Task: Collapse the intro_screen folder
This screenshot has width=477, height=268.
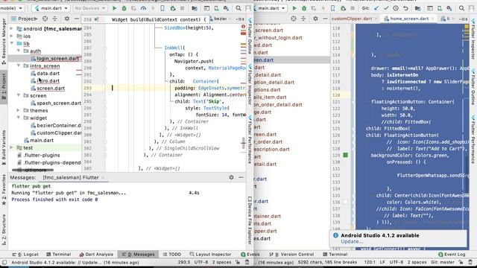Action: point(19,66)
